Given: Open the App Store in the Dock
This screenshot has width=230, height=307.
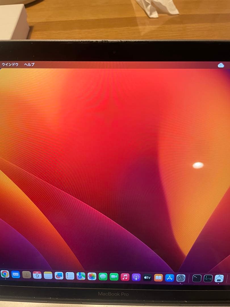Looking at the screenshot, I should 170,278.
